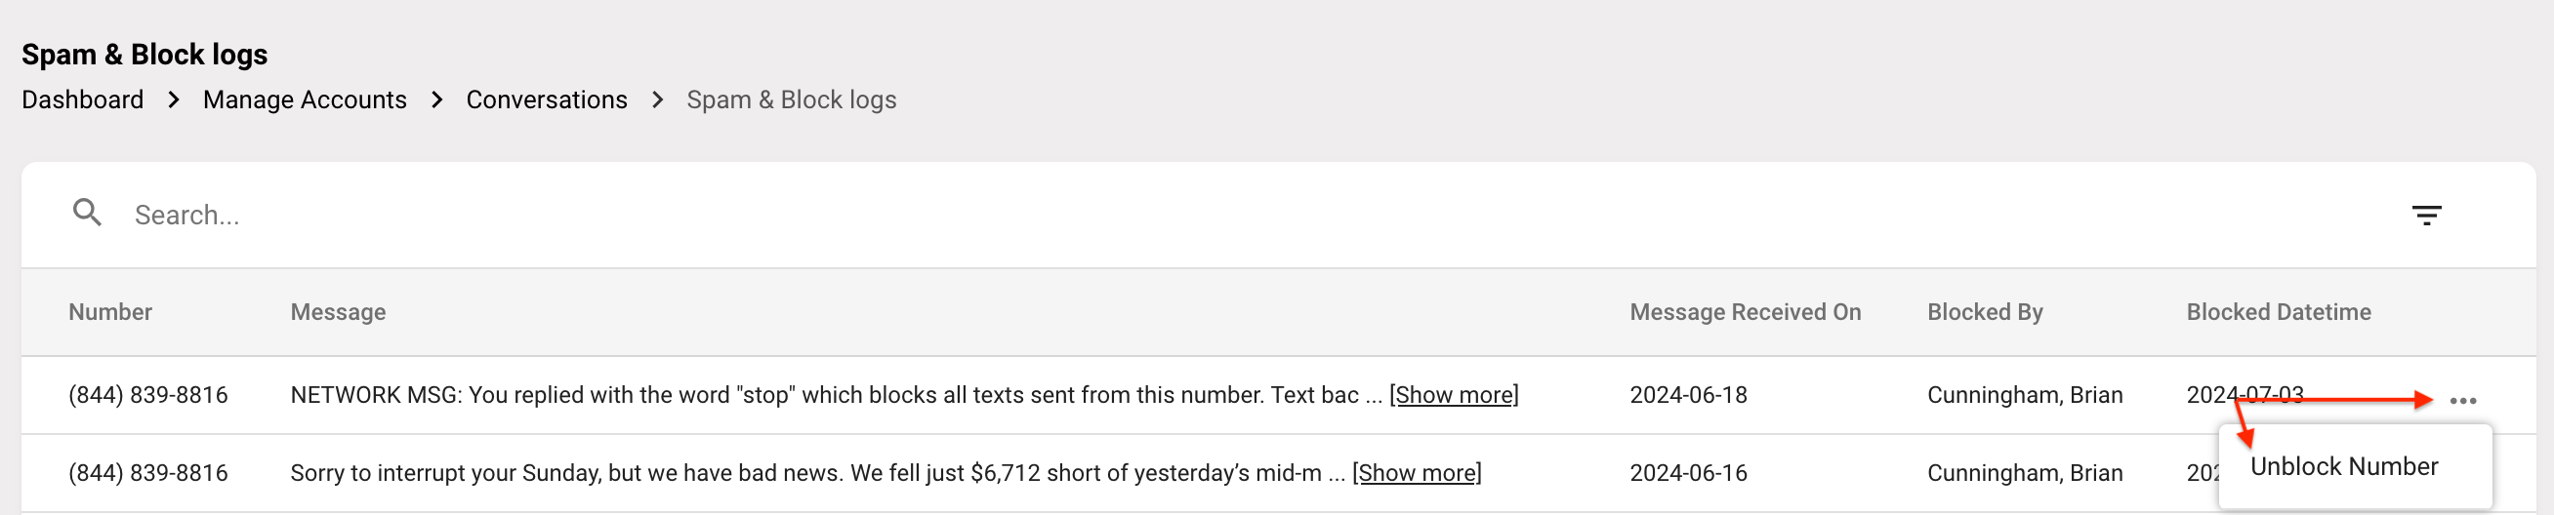This screenshot has height=515, width=2554.
Task: Click the chevron after Conversations breadcrumb
Action: click(x=657, y=100)
